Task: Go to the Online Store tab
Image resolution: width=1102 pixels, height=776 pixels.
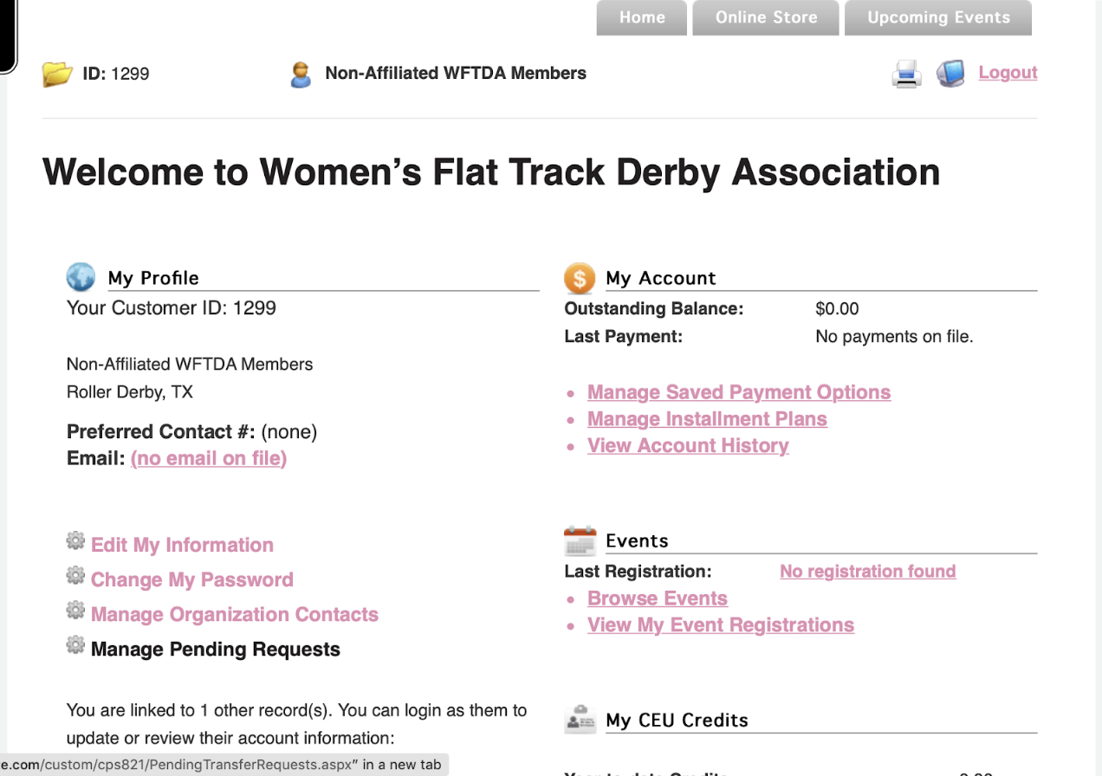Action: click(x=766, y=18)
